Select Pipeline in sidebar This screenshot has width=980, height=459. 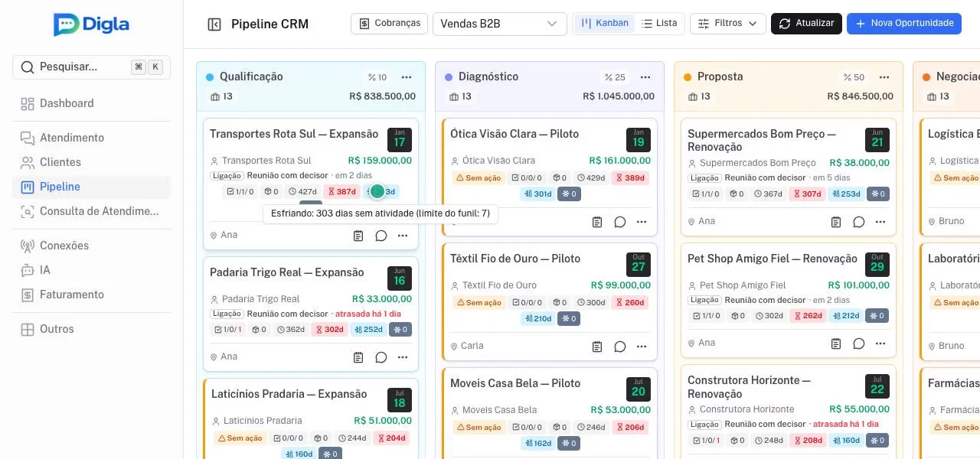tap(91, 187)
